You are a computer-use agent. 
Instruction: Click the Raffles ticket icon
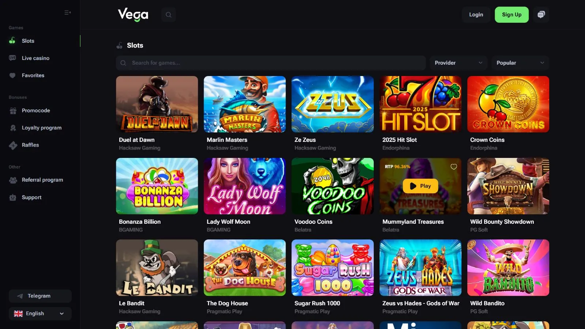[13, 145]
